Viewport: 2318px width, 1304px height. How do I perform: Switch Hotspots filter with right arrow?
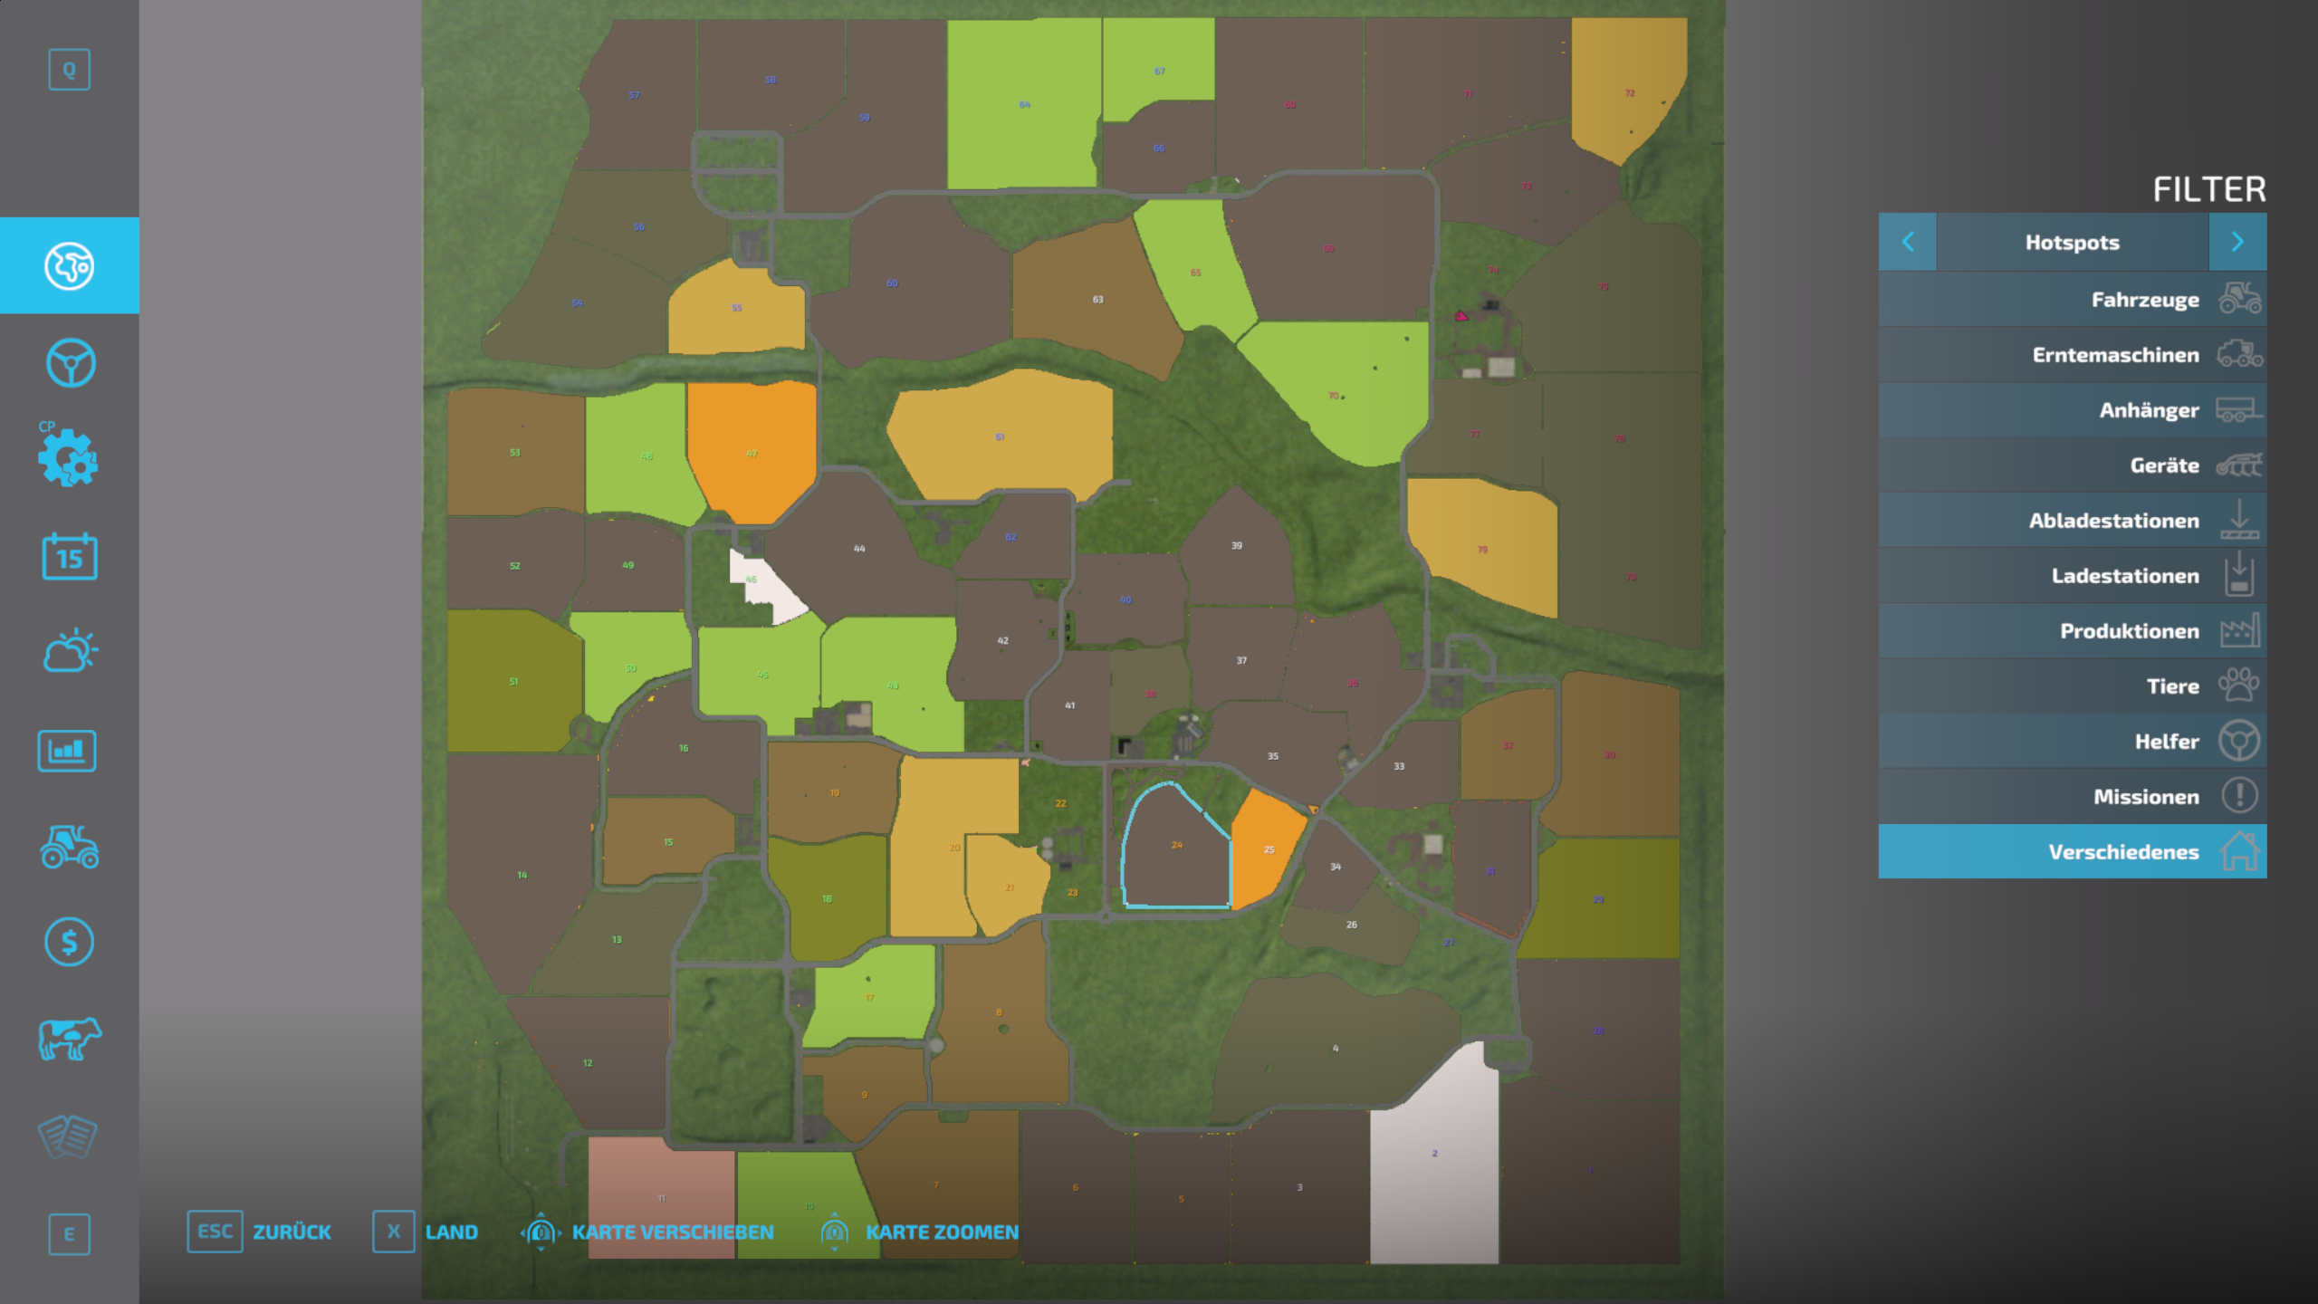2237,242
